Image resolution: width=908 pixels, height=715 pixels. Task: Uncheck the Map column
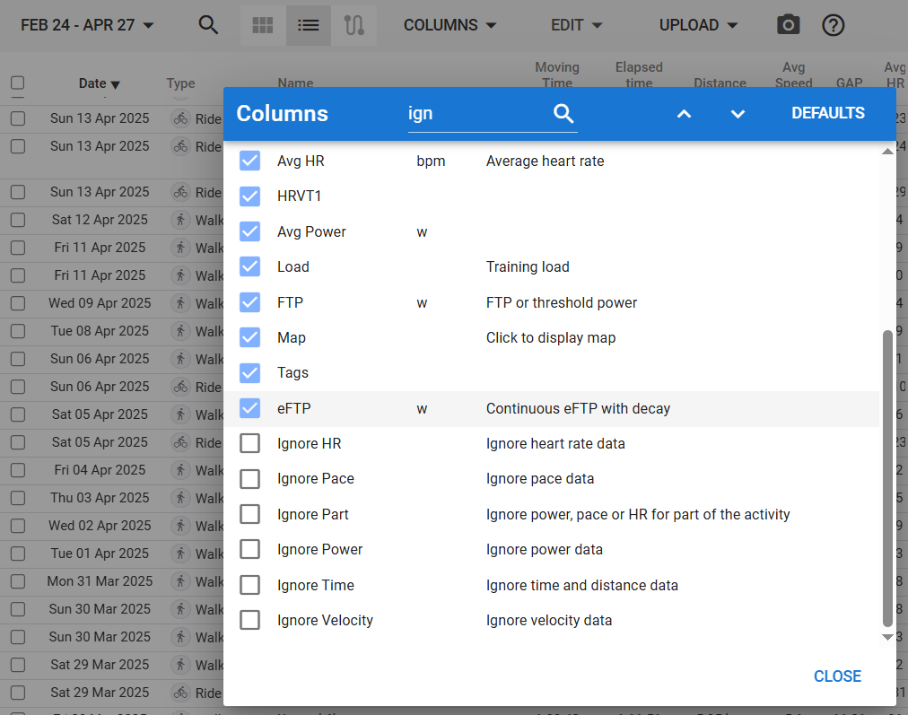click(249, 337)
